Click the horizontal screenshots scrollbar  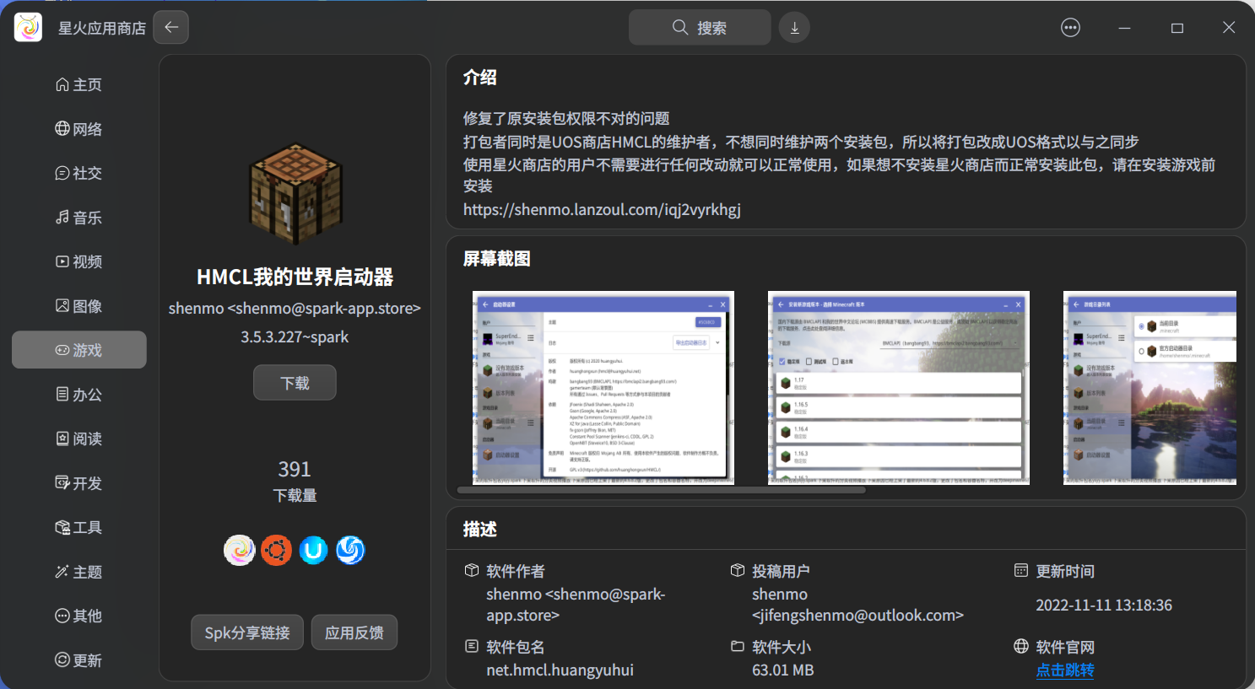point(663,489)
